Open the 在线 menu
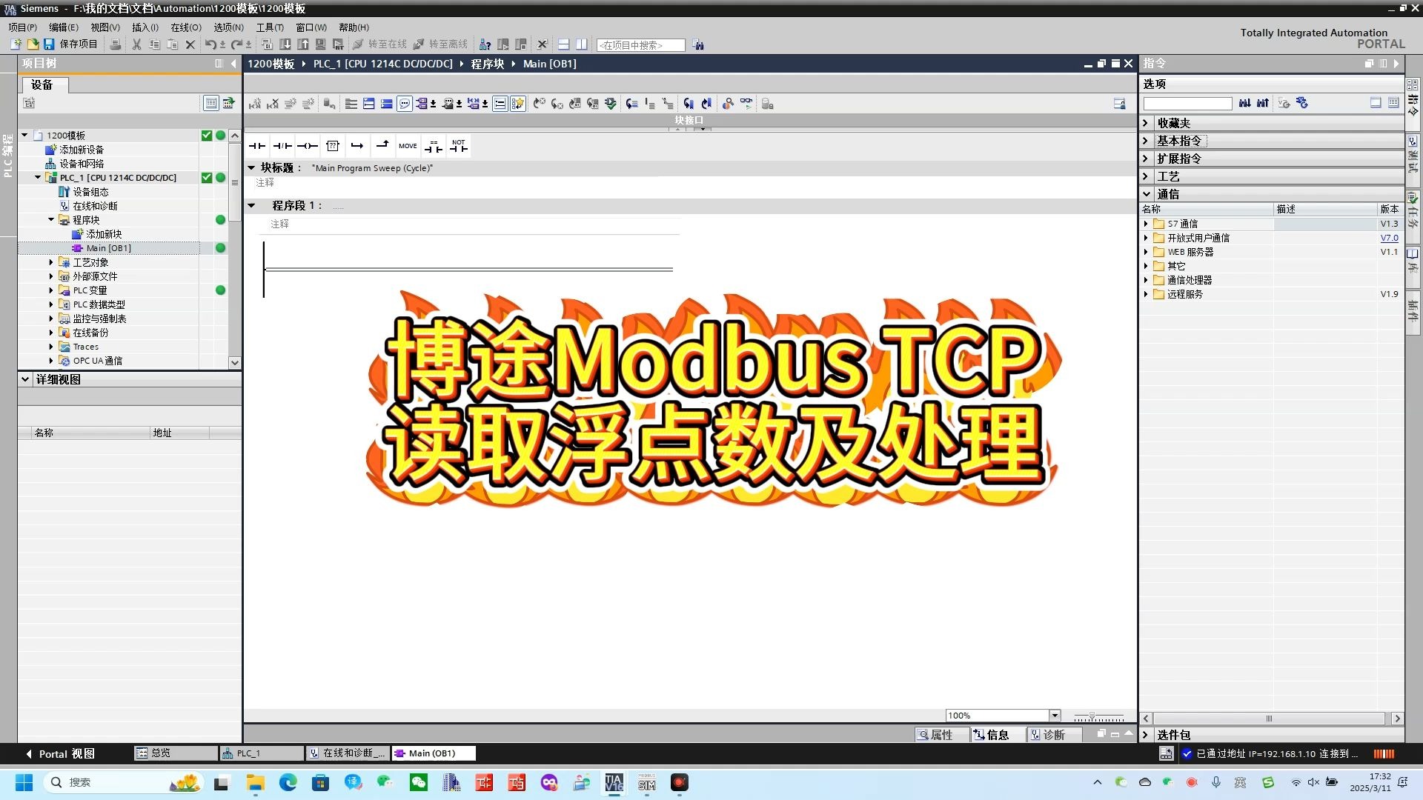The height and width of the screenshot is (800, 1423). tap(186, 27)
